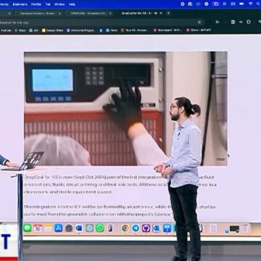Open the Help menu in the menu bar
The width and height of the screenshot is (261, 261).
pos(72,4)
